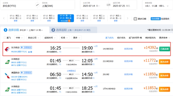Open 航班详情 for the 1天4小时40分 flight
This screenshot has height=96, width=173.
128,89
